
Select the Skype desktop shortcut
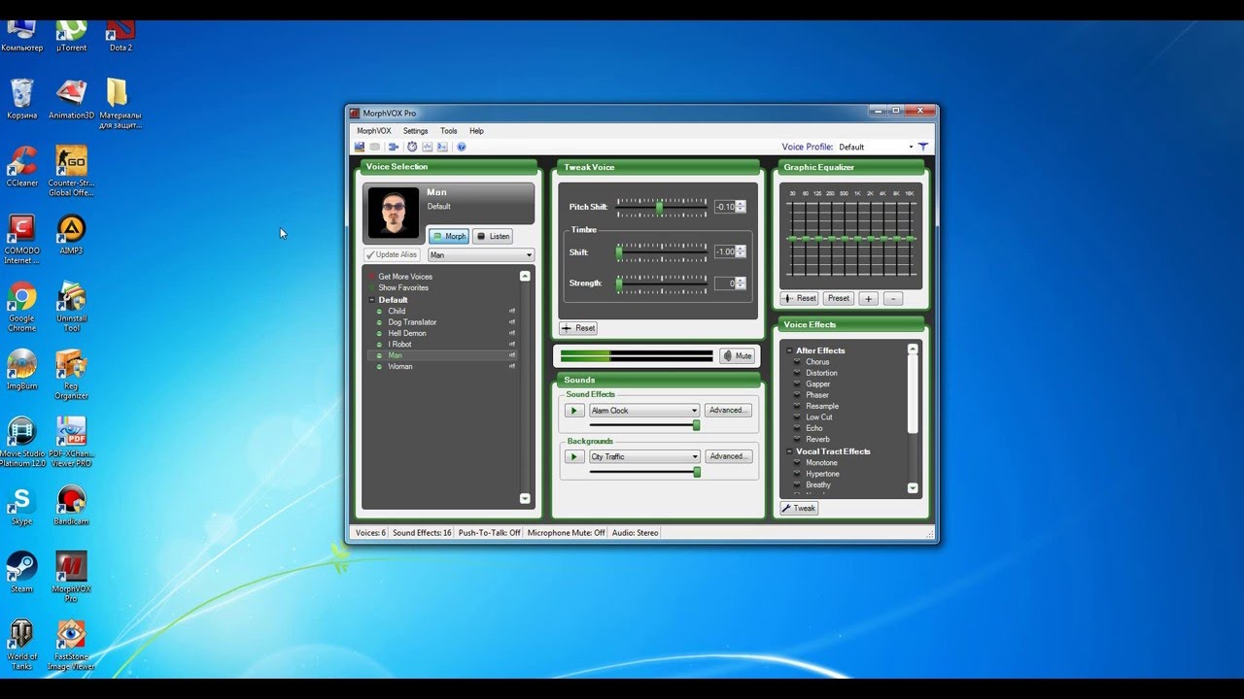click(22, 505)
